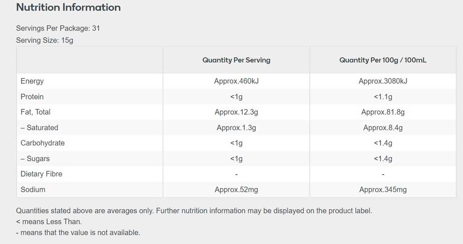Click the Approx.81.8g fat value

pyautogui.click(x=383, y=112)
